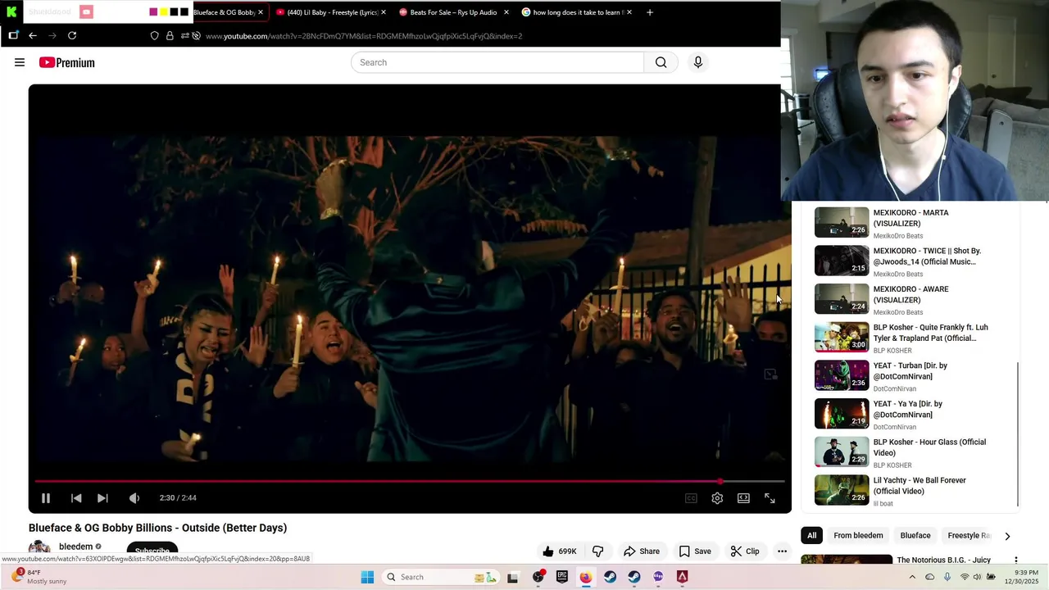1049x590 pixels.
Task: Open the browser sidebar panel icon
Action: tap(13, 35)
